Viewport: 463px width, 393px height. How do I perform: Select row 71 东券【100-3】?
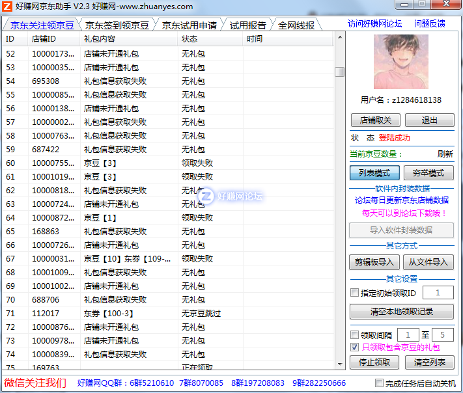pyautogui.click(x=168, y=314)
